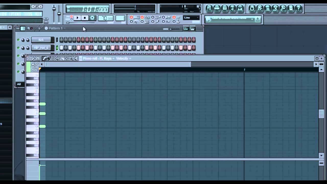Arm the Record button
Viewport: 327px width, 184px height.
tap(92, 18)
